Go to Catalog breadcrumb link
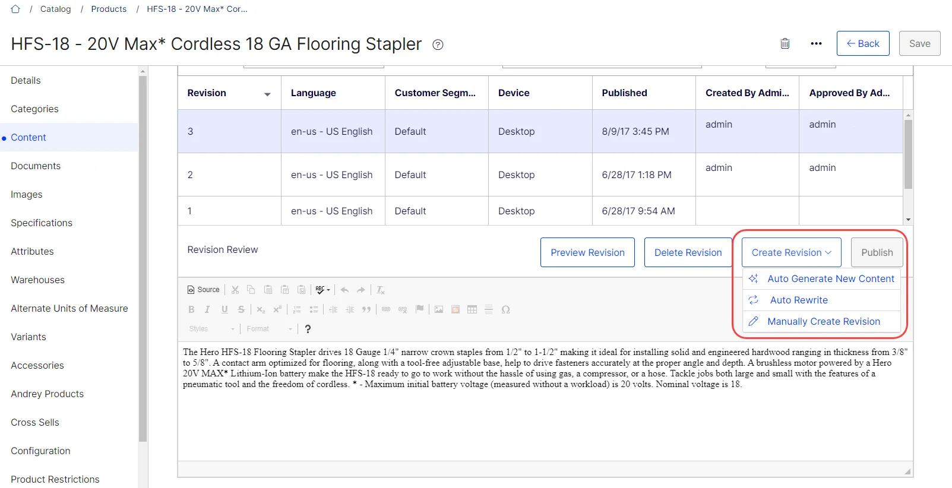This screenshot has height=488, width=952. point(55,9)
